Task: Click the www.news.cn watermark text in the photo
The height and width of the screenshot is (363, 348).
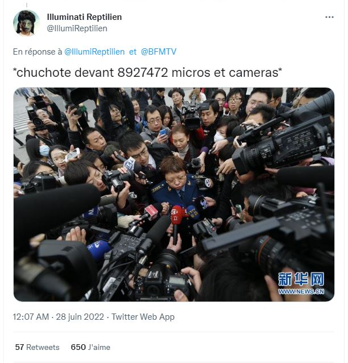Action: pos(301,291)
